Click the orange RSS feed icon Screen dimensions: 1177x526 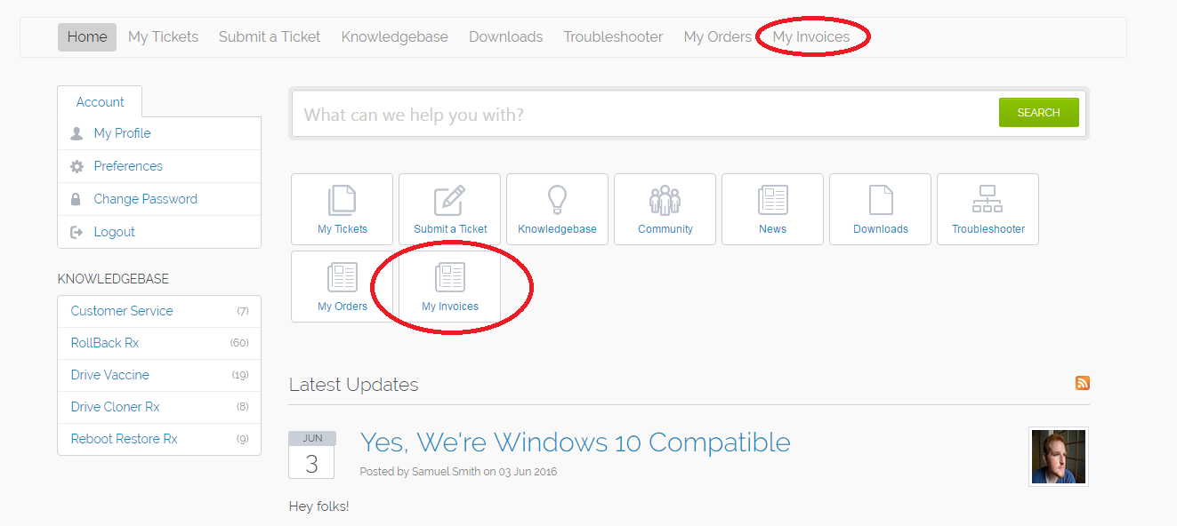pos(1083,383)
